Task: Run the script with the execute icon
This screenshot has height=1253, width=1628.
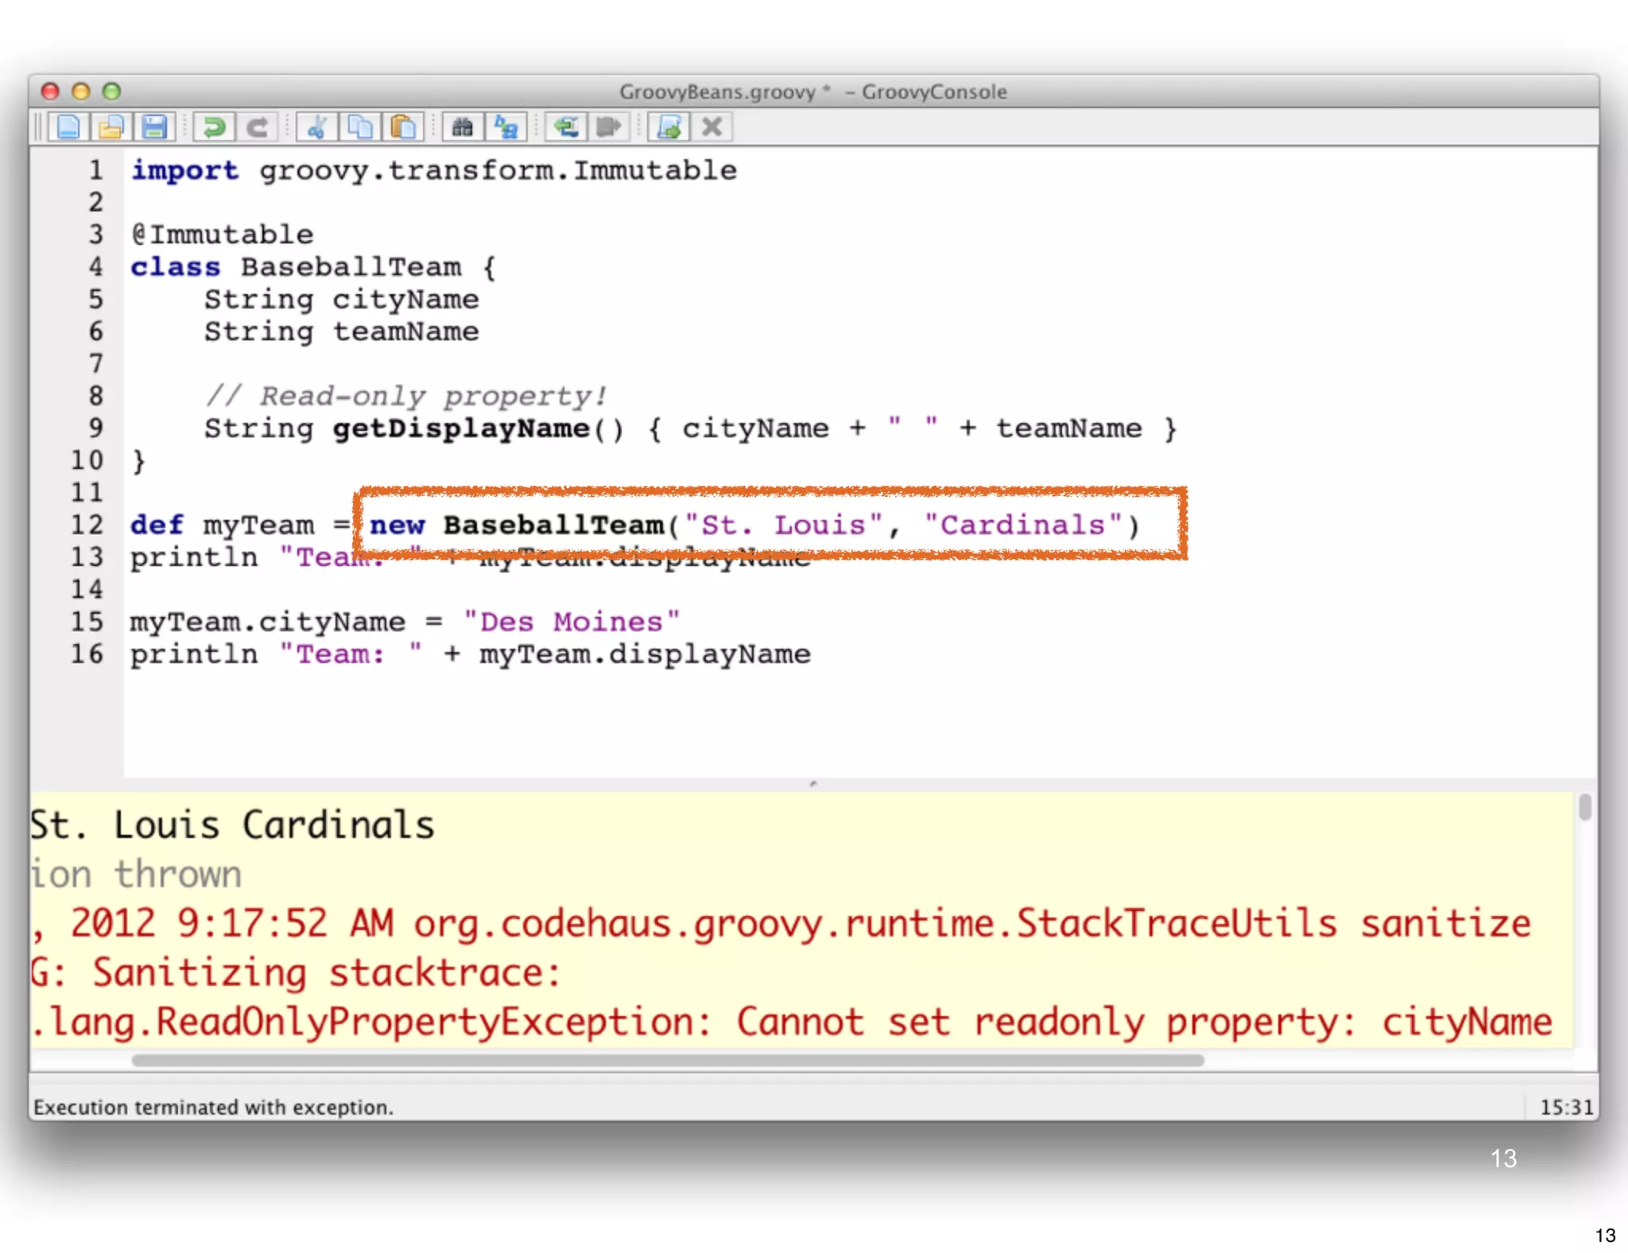Action: pyautogui.click(x=669, y=127)
